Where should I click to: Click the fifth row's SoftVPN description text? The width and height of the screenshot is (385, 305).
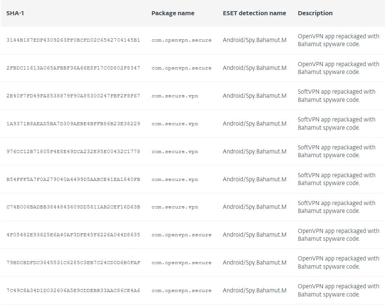pos(336,151)
